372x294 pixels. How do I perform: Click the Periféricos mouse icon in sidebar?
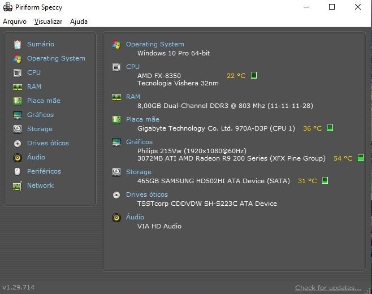point(18,171)
